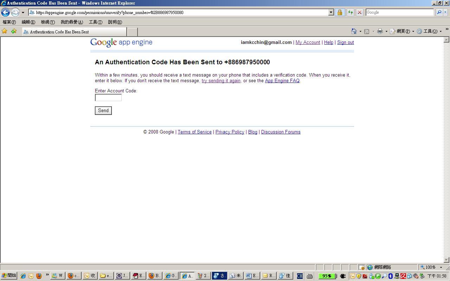450x281 pixels.
Task: Click the Print icon in command bar
Action: tap(380, 32)
